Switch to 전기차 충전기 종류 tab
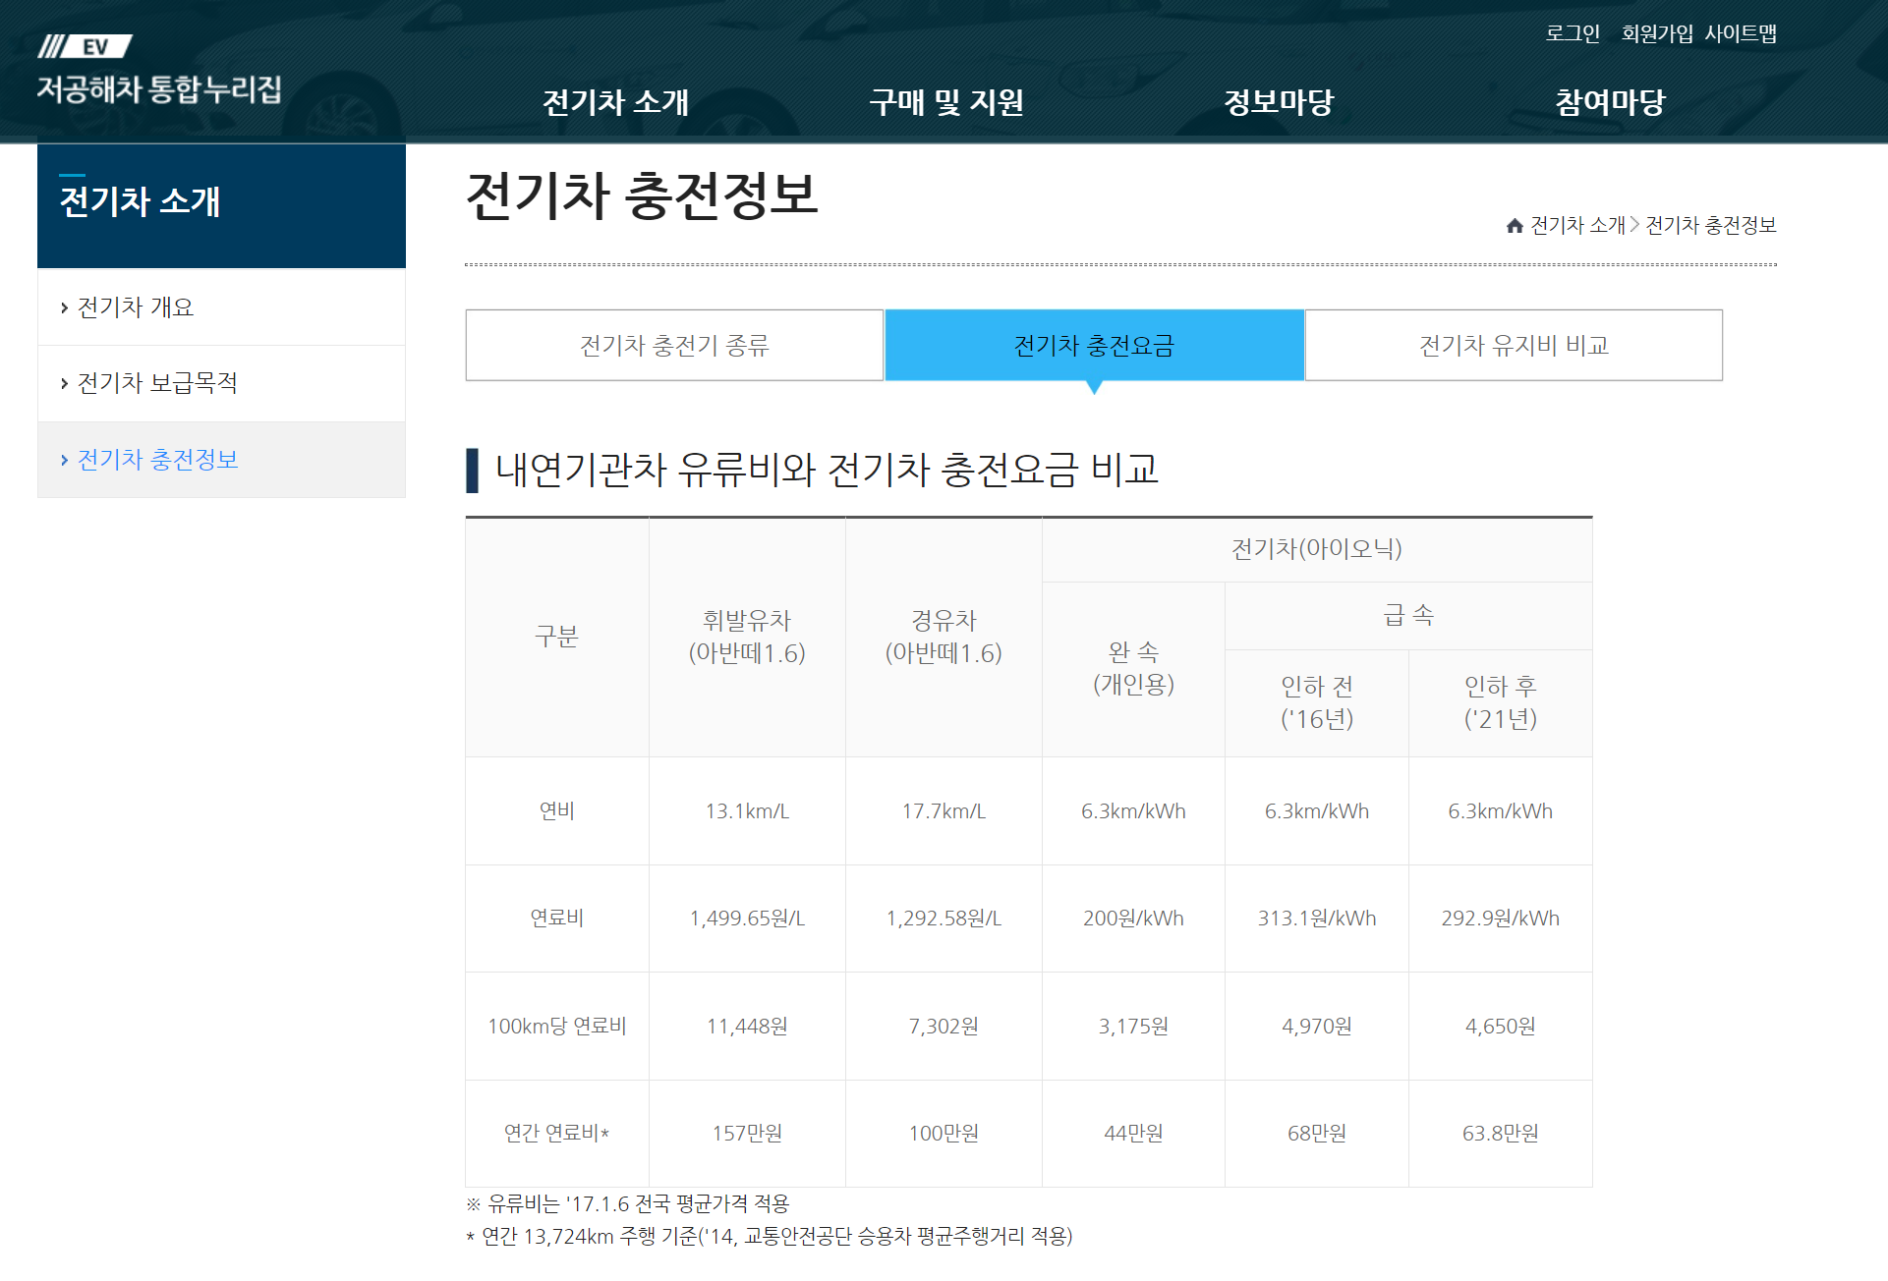The height and width of the screenshot is (1281, 1888). pos(674,346)
